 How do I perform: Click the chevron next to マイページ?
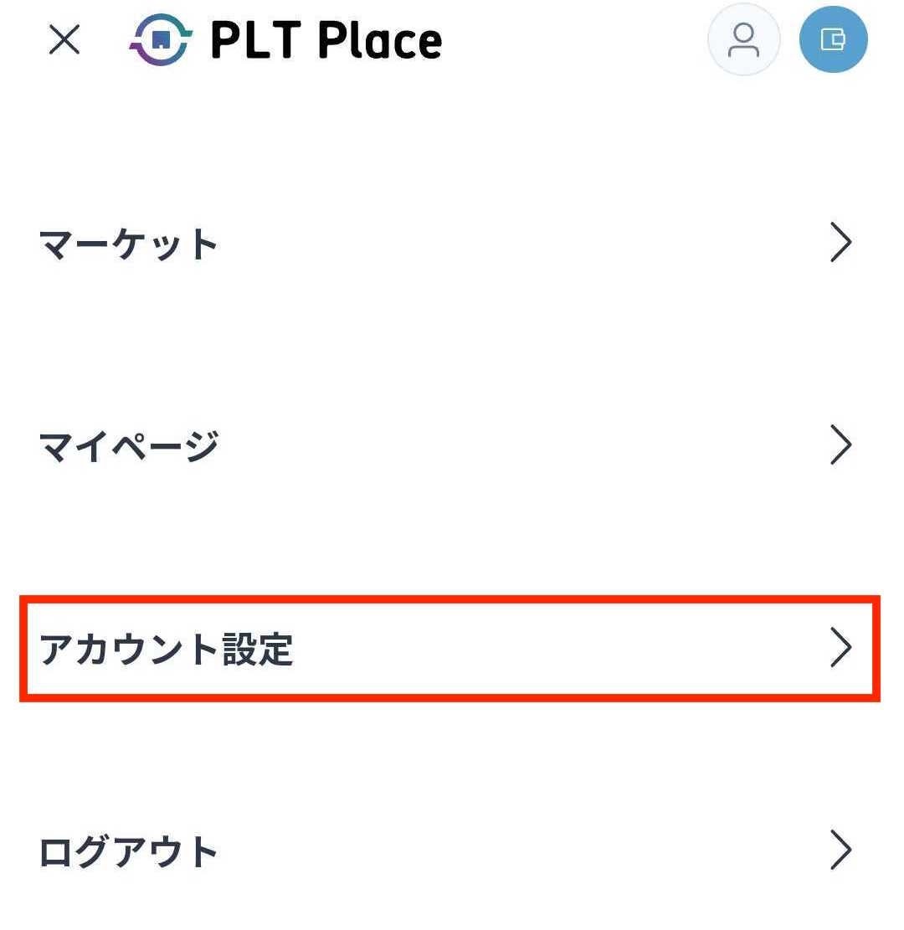click(840, 444)
